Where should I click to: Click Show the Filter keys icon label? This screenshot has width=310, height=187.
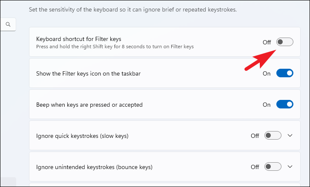coord(89,73)
